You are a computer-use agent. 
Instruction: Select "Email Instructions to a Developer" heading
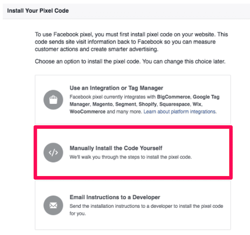[115, 197]
